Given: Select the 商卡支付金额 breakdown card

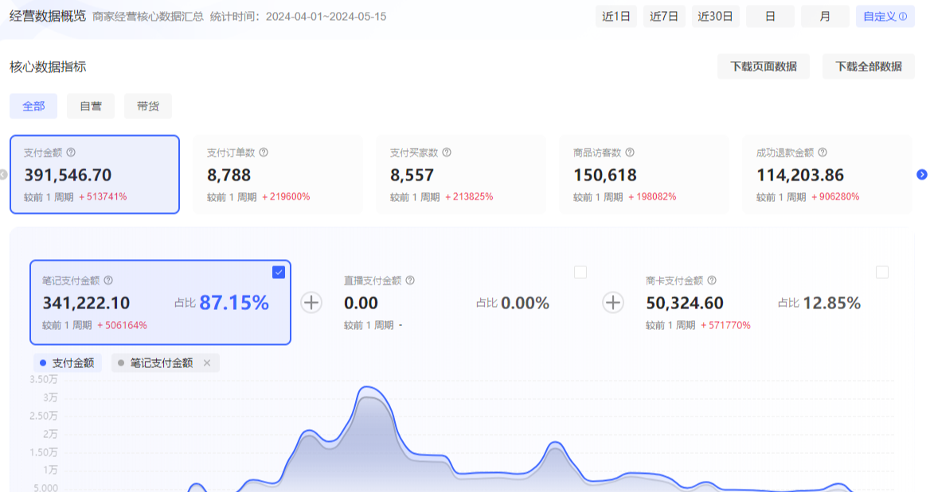Looking at the screenshot, I should (764, 302).
